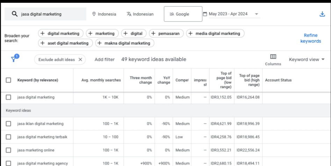Change the Indonesian language setting
Viewport: 331px width, 166px height.
[x=140, y=14]
